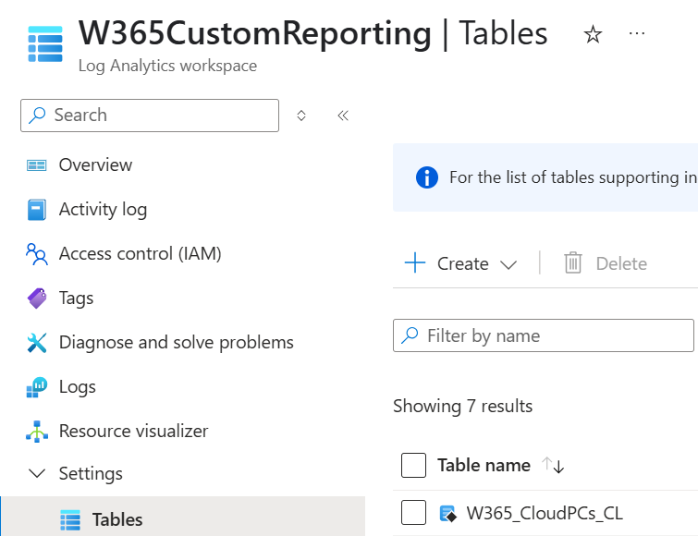Screen dimensions: 698x536
Task: Toggle expand/collapse all menu groups
Action: click(301, 116)
